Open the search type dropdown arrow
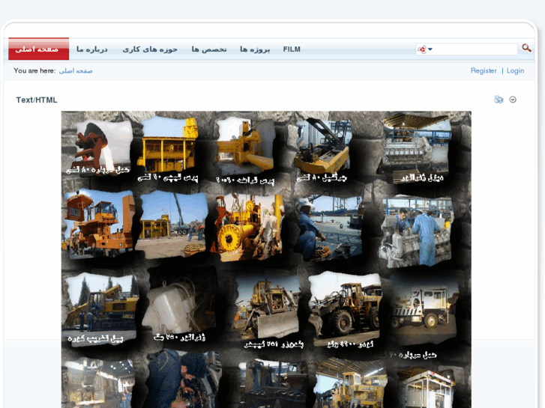The image size is (545, 408). (430, 49)
